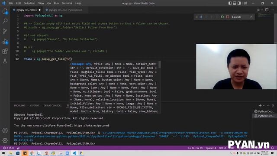
Task: Maximize the panel with up chevron
Action: (x=268, y=105)
